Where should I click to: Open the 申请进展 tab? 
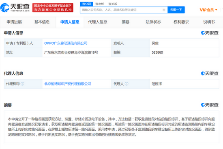click(14, 22)
